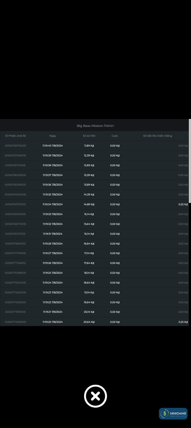Select session ID 60556783701035 row
Screen dimensions: 191x428
click(x=15, y=204)
